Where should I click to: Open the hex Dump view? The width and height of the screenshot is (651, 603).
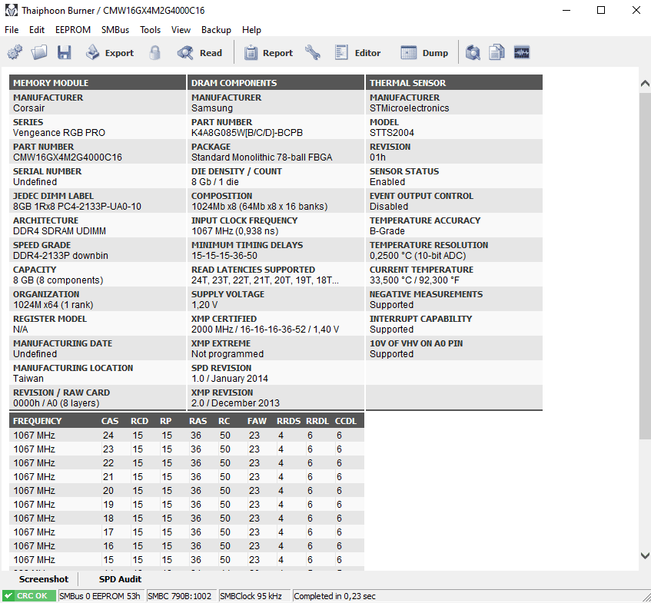tap(424, 53)
